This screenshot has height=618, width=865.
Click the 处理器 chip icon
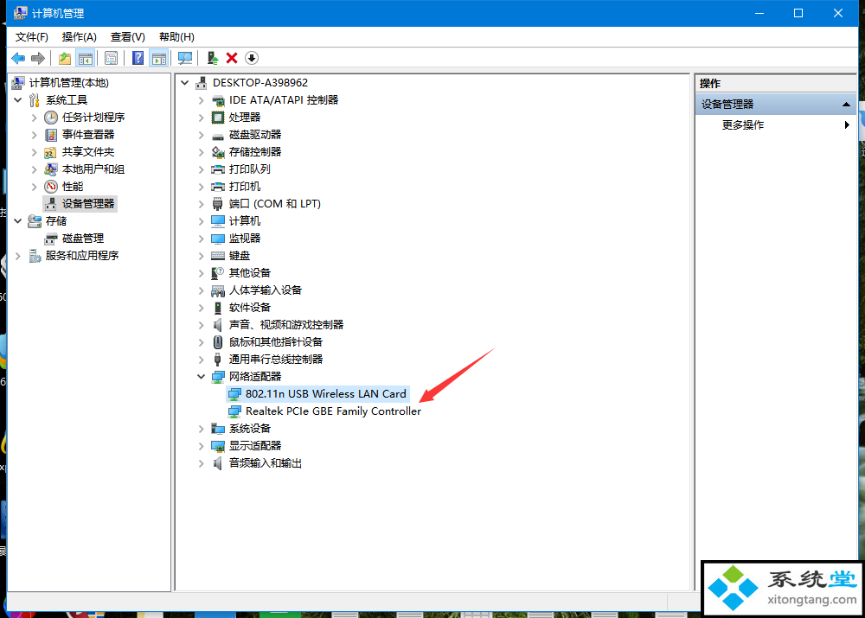click(x=219, y=118)
